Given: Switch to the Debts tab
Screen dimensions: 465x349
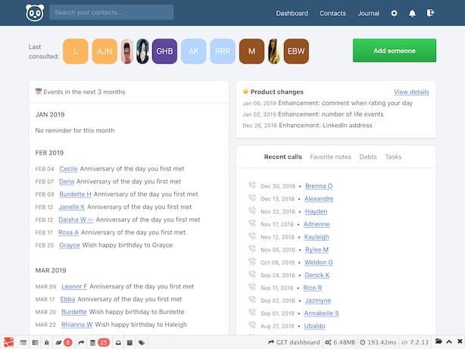Looking at the screenshot, I should point(368,157).
